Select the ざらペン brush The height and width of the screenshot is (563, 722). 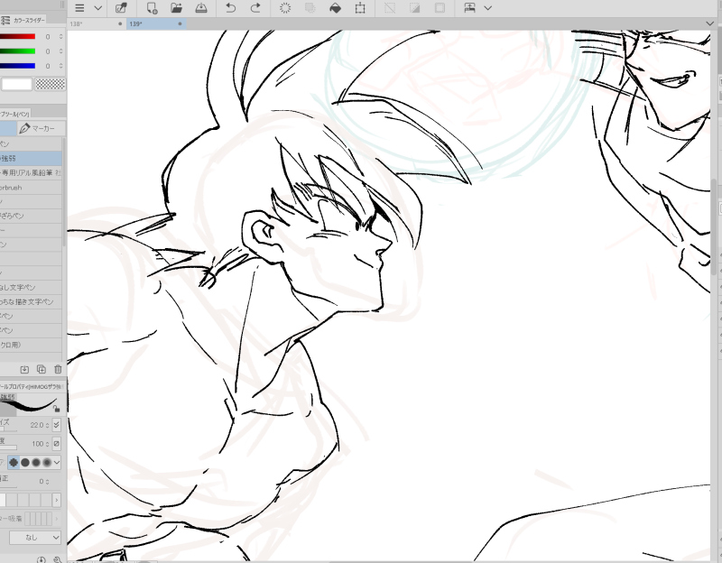click(31, 216)
